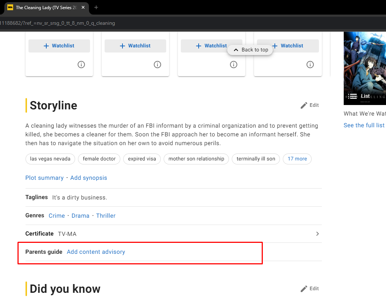Open the Thriller genre link
This screenshot has width=386, height=299.
tap(106, 216)
